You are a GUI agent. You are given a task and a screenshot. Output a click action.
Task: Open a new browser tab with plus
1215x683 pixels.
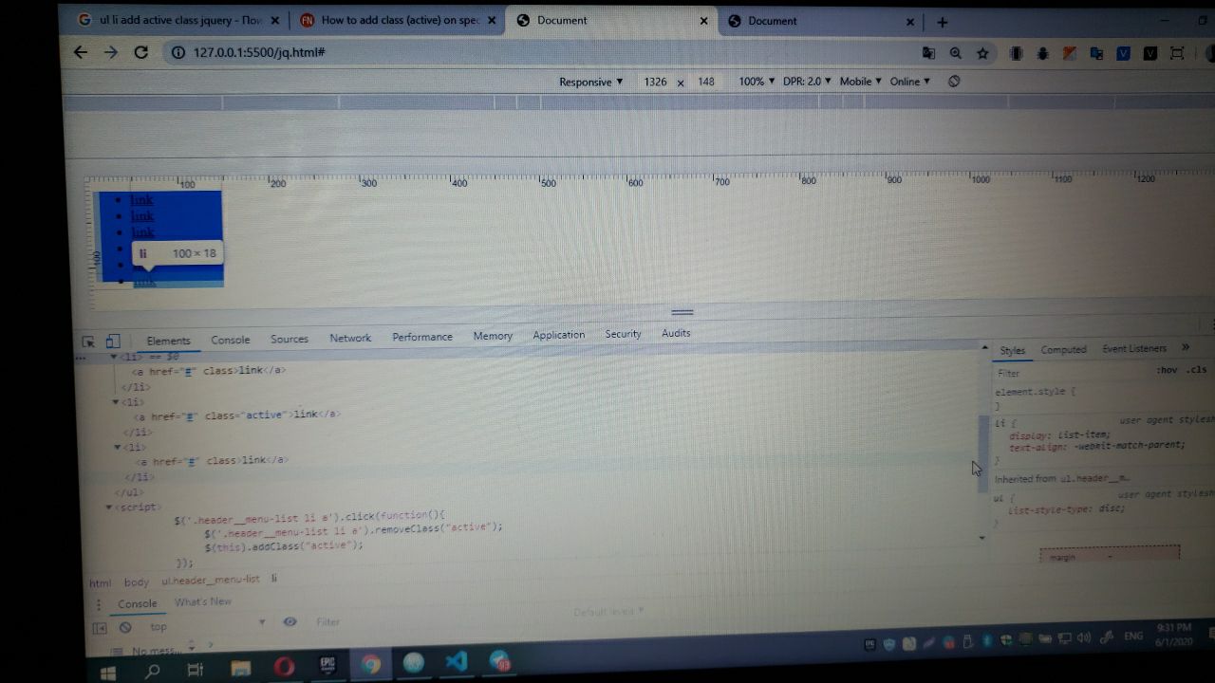942,22
